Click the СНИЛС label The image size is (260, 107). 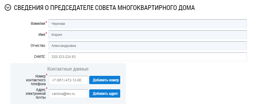click(x=40, y=57)
